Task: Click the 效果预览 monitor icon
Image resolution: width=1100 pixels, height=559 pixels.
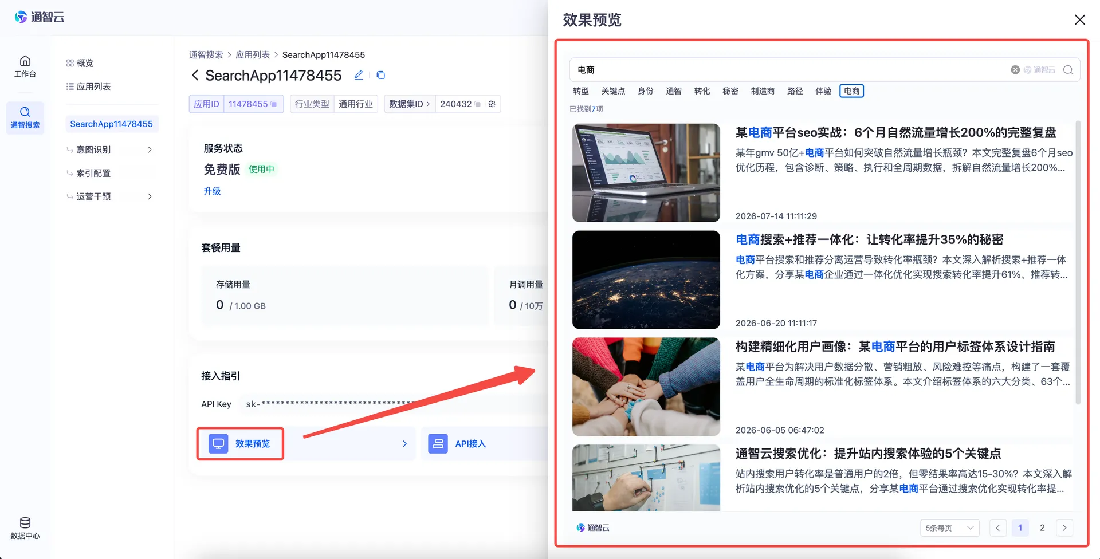Action: pyautogui.click(x=218, y=443)
